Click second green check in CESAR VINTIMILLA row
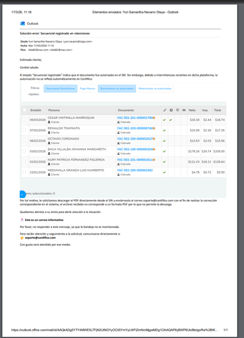The image size is (244, 338). tap(170, 120)
